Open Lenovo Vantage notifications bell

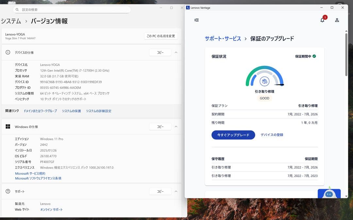click(x=322, y=20)
